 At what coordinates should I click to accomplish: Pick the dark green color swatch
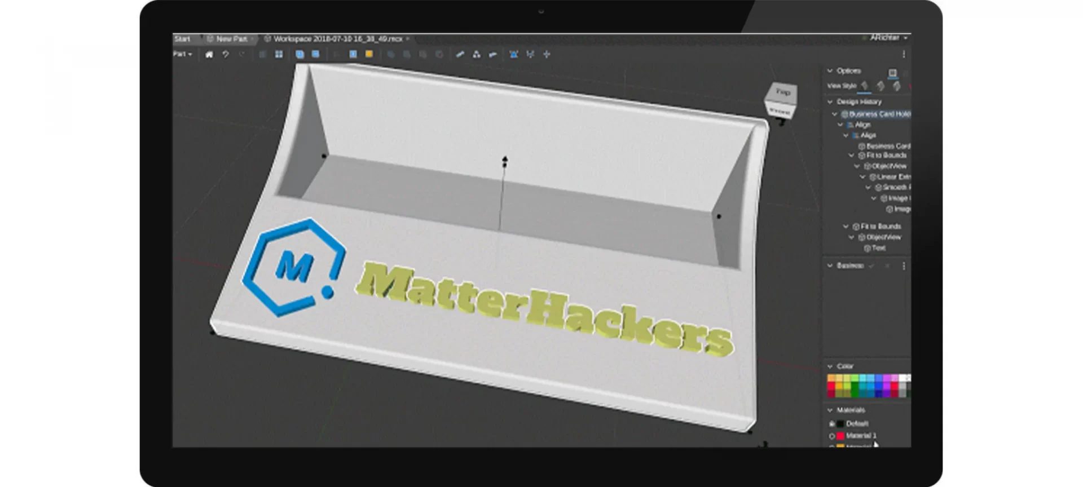pos(855,393)
